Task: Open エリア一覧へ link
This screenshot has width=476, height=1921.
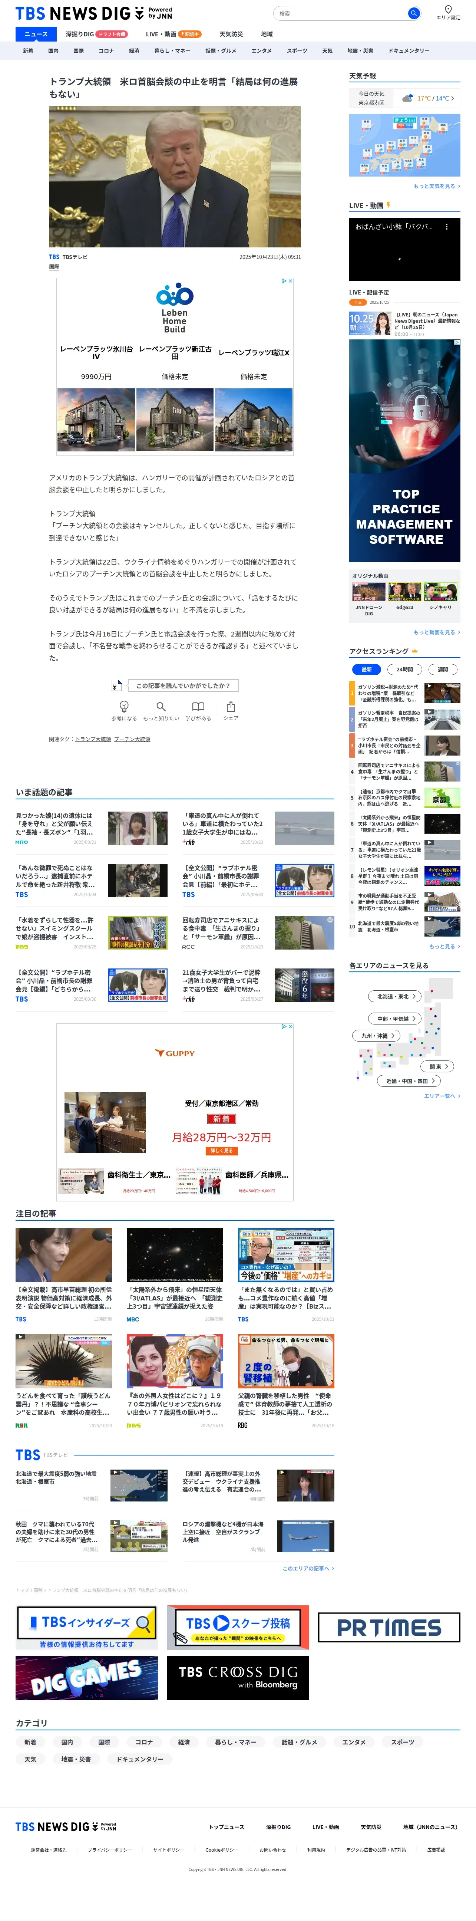Action: coord(442,1096)
